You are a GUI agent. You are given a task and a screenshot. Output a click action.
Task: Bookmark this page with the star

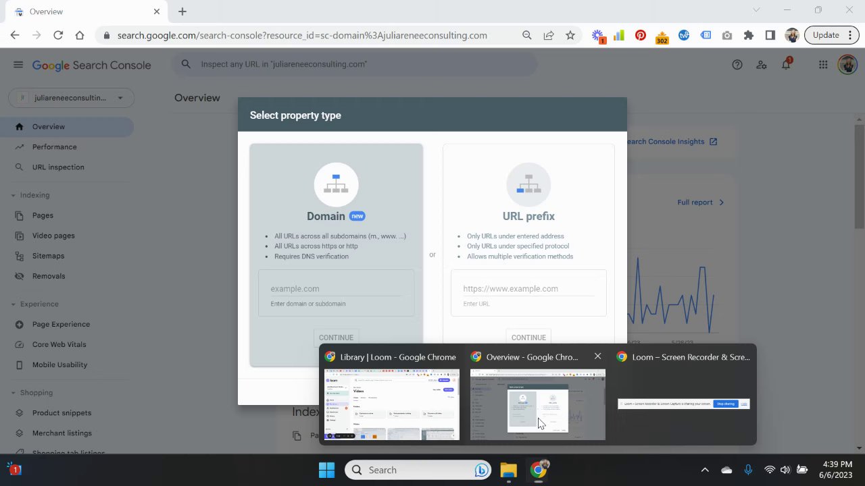pyautogui.click(x=570, y=35)
